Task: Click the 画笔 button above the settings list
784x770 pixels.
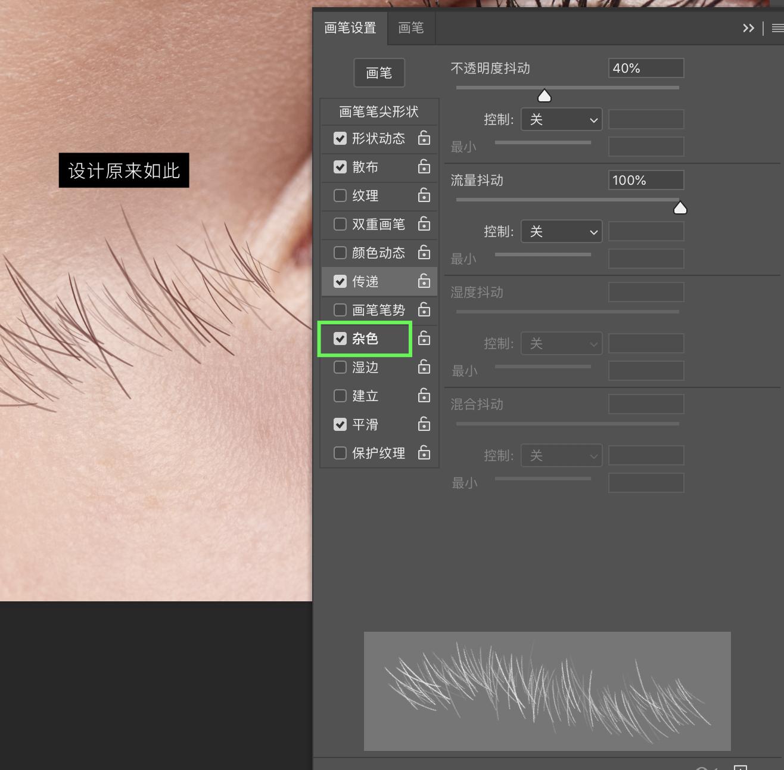Action: point(379,72)
